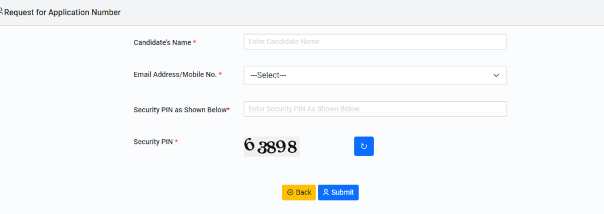Click the Enter Security PIN text box

coord(375,109)
